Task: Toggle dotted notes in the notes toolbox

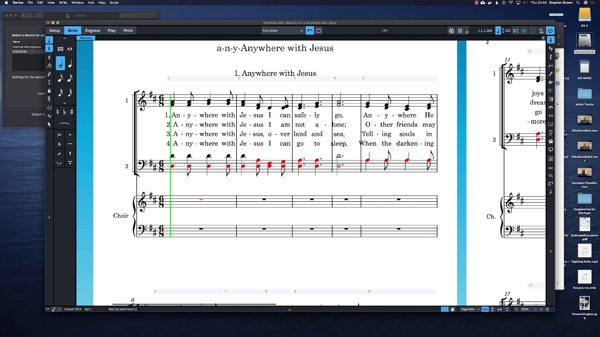Action: (x=49, y=40)
